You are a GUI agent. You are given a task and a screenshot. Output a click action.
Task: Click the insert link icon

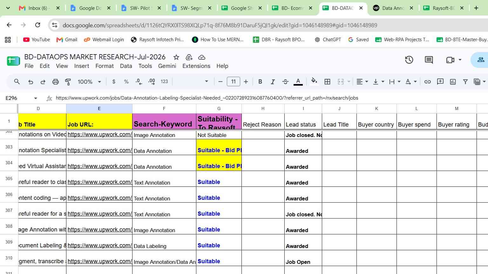(x=428, y=82)
